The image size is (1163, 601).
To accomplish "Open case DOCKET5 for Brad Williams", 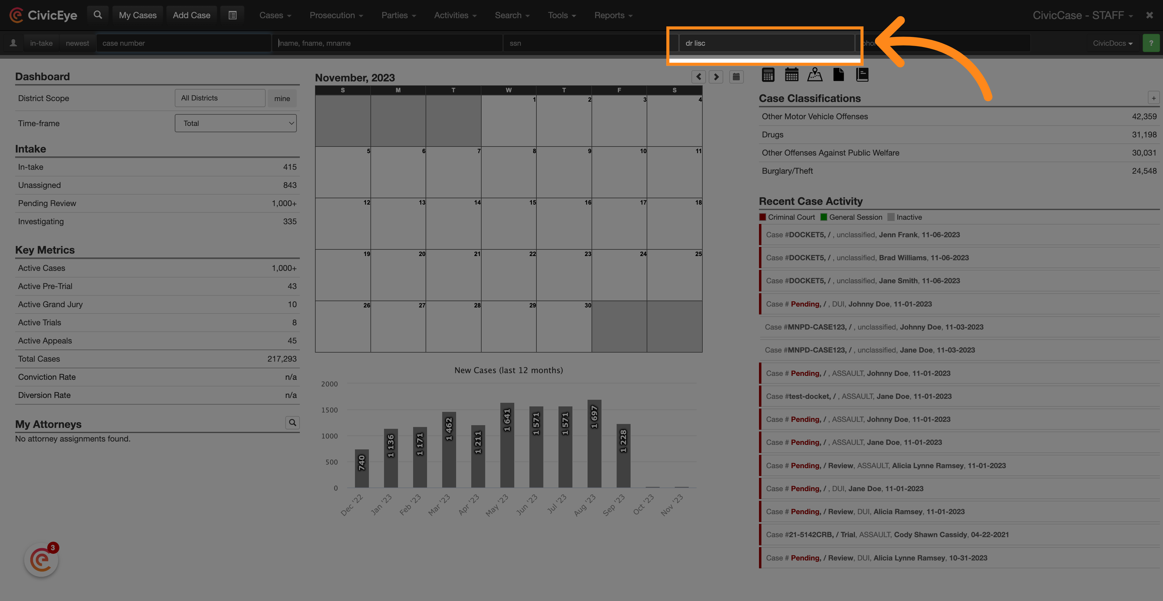I will tap(959, 258).
